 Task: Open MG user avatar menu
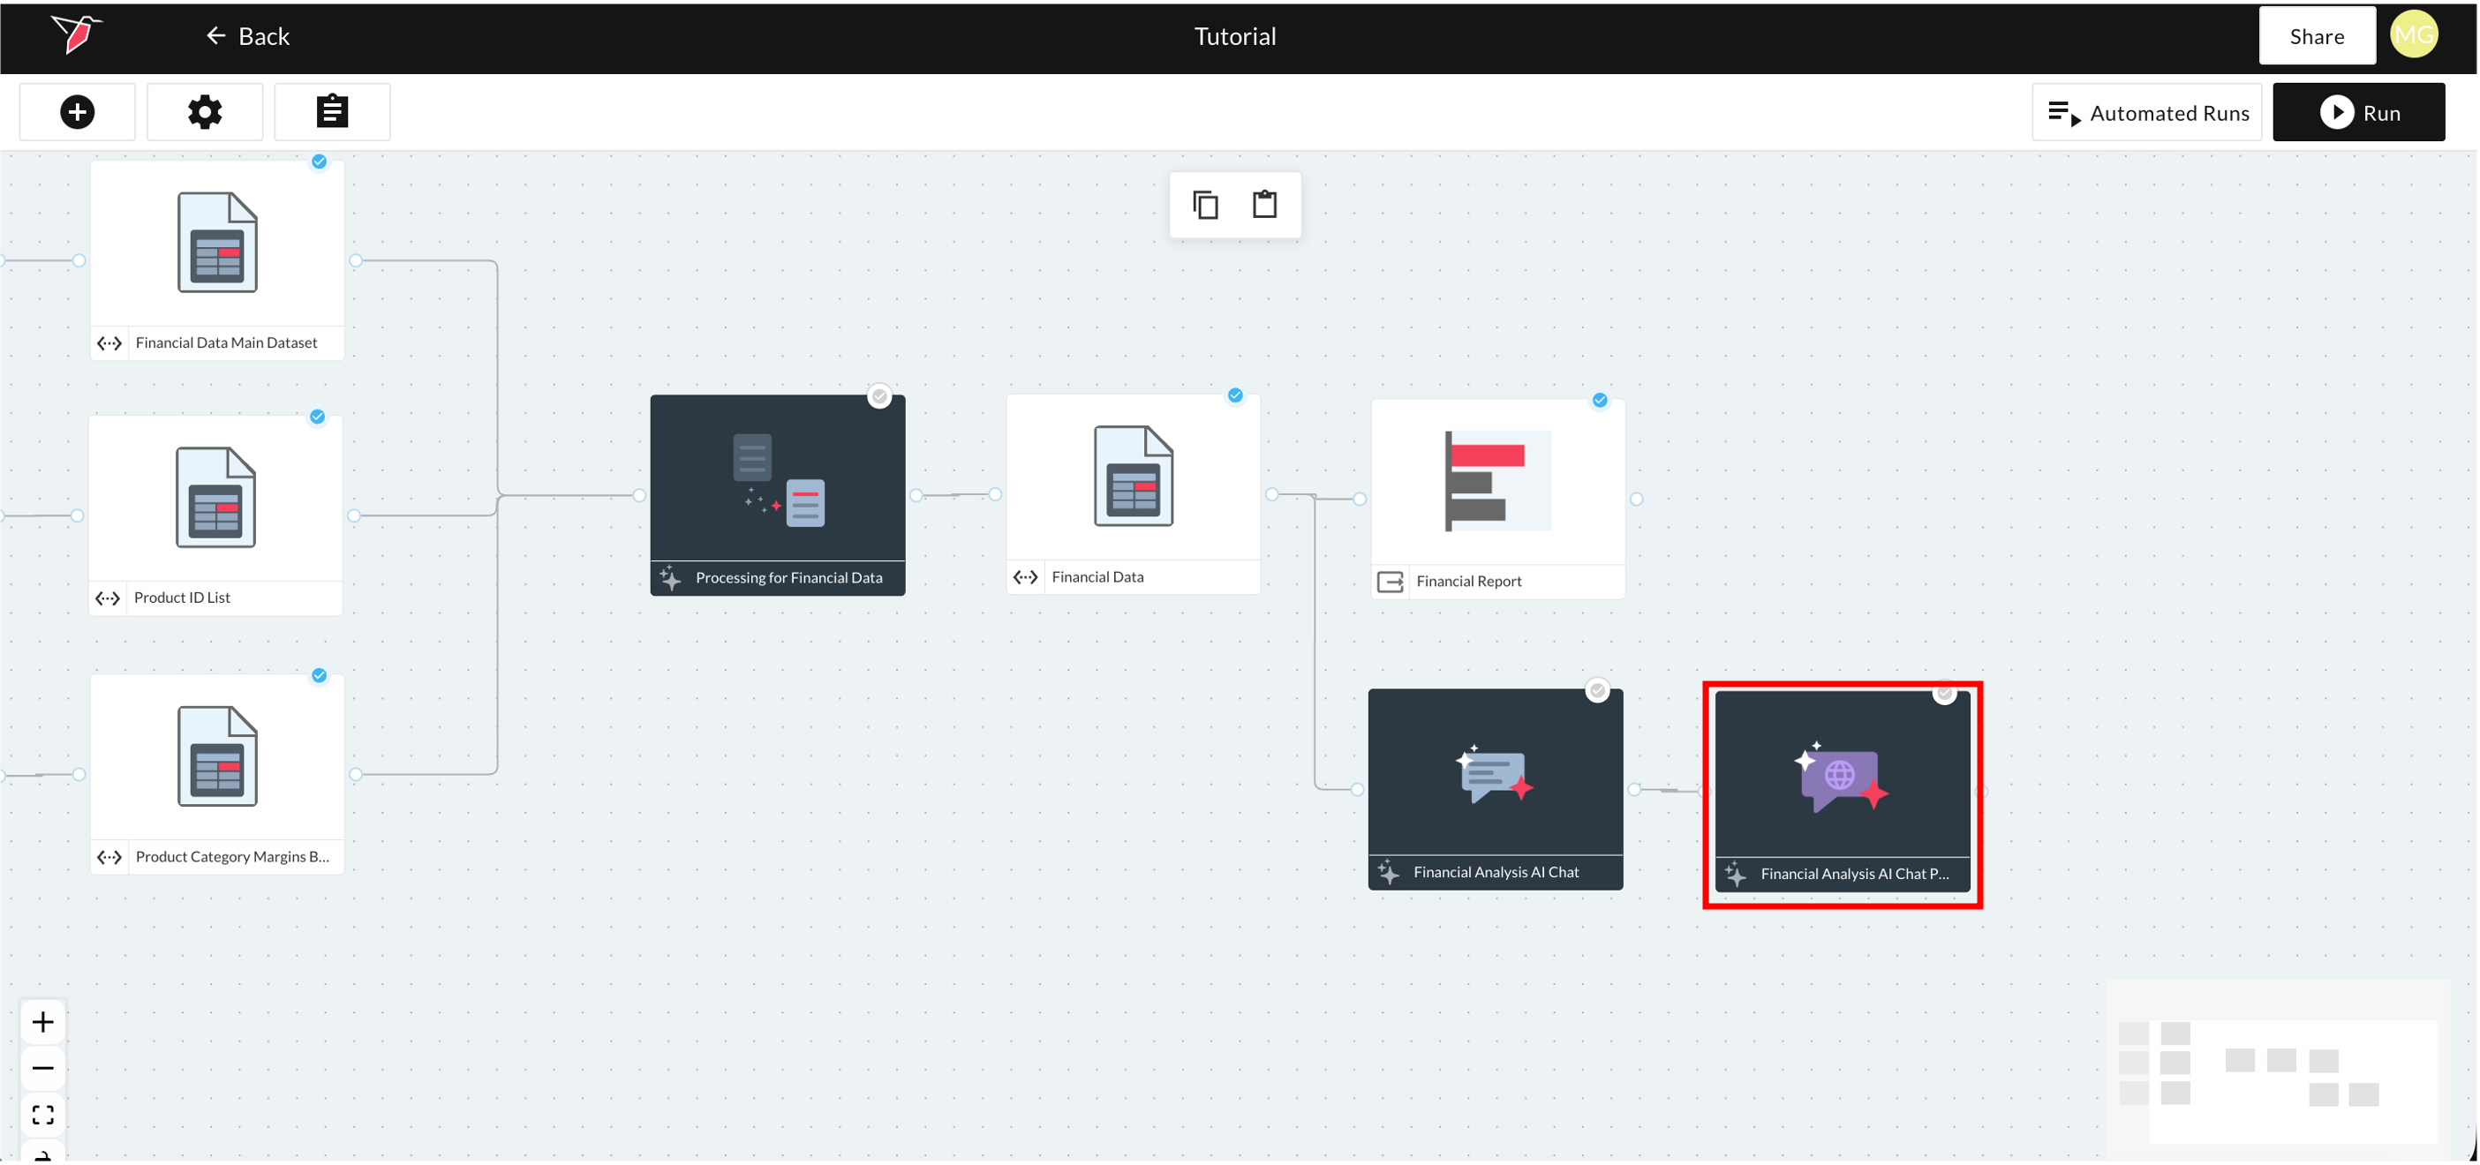click(x=2414, y=35)
